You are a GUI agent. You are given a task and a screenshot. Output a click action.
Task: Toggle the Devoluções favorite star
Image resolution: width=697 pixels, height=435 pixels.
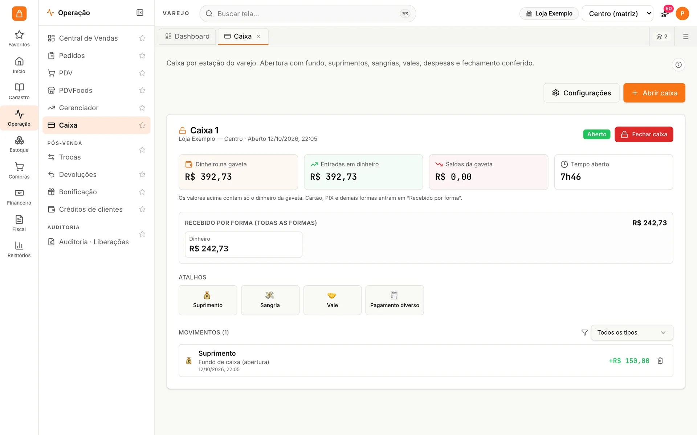pos(142,174)
